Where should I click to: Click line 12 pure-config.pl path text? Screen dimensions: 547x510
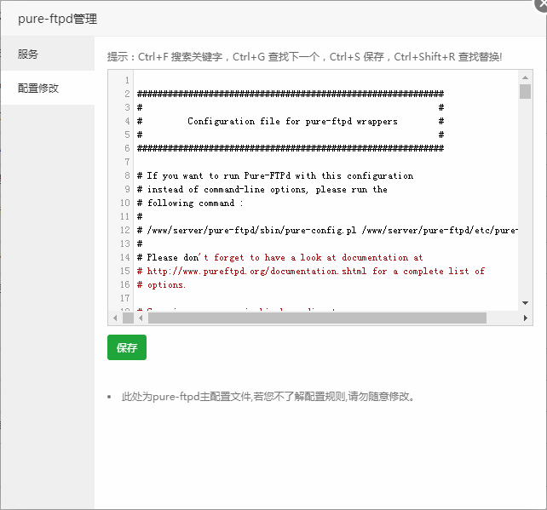click(332, 230)
